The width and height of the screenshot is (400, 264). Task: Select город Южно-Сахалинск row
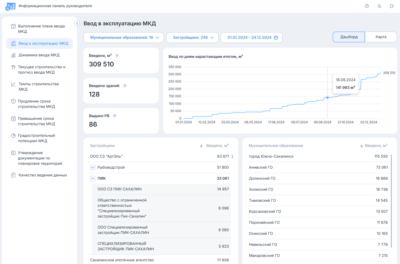[318, 156]
